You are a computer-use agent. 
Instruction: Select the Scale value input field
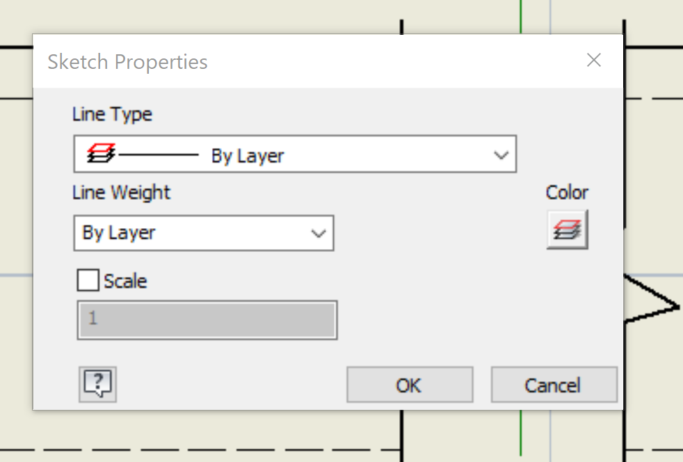[x=206, y=319]
